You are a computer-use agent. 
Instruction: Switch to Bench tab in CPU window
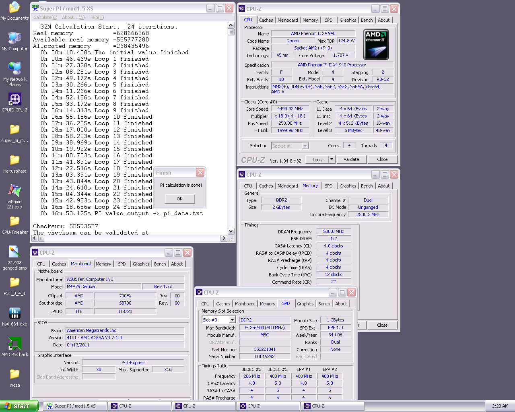click(x=367, y=20)
